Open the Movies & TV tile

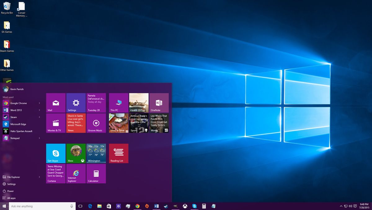[x=55, y=123]
